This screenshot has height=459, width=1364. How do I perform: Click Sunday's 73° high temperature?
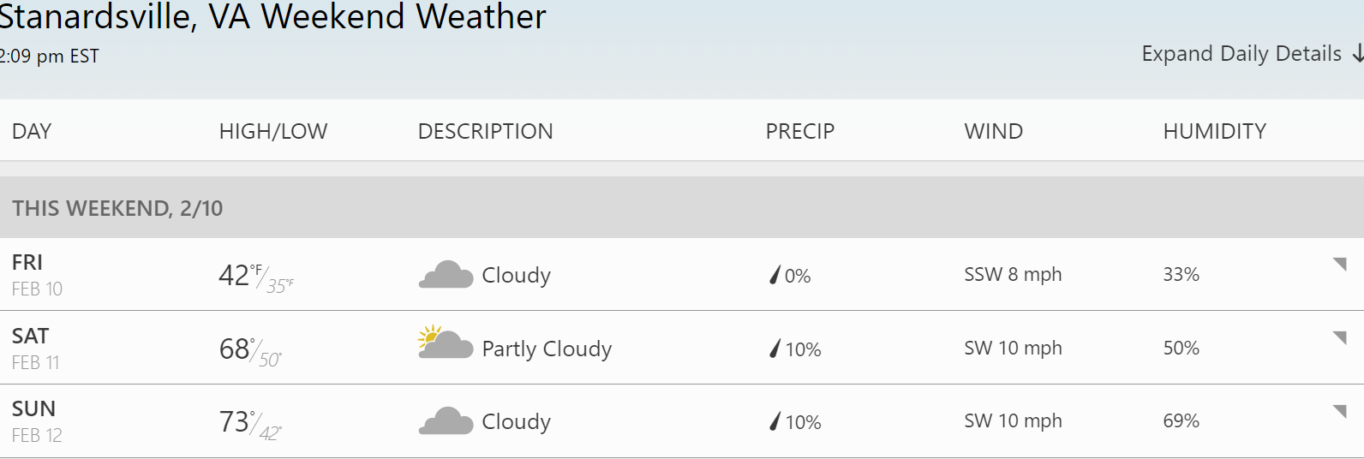tap(235, 421)
